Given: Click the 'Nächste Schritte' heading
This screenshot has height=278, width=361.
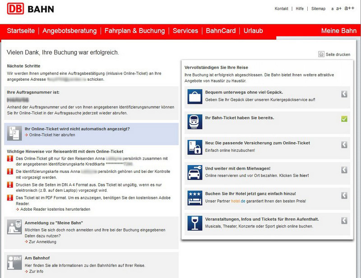Looking at the screenshot, I should tap(23, 66).
